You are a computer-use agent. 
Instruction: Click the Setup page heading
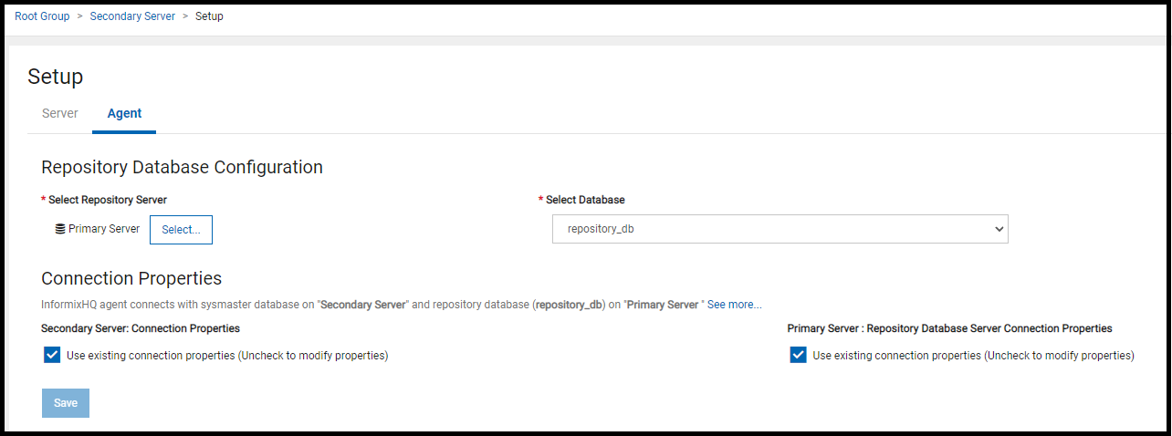pyautogui.click(x=56, y=77)
